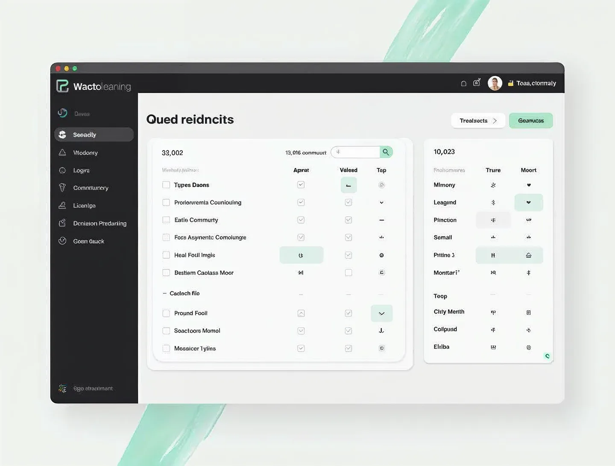Click the Commnurery sidebar icon
This screenshot has width=615, height=466.
[x=62, y=188]
